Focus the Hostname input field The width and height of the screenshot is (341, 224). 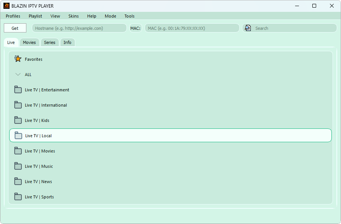(79, 28)
